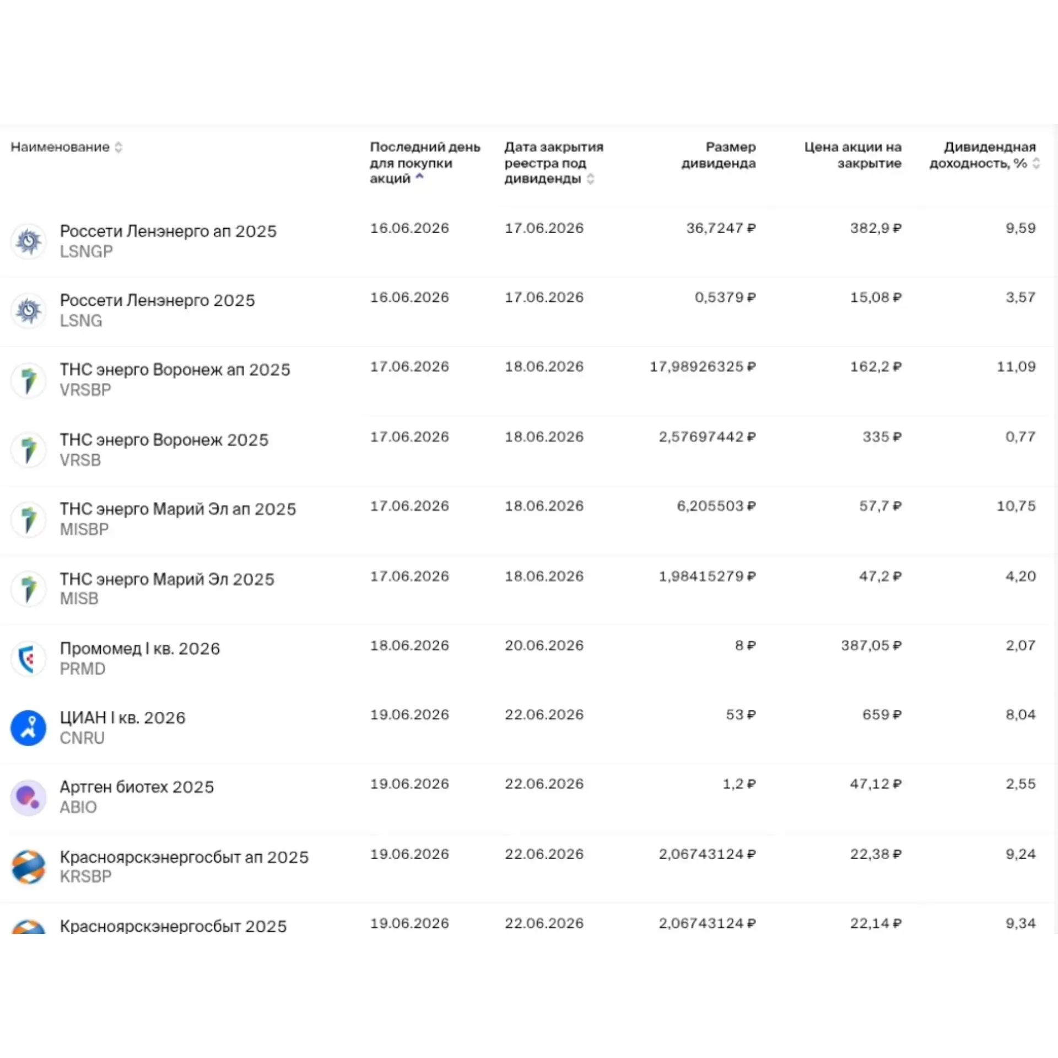Image resolution: width=1058 pixels, height=1058 pixels.
Task: Click dividend yield value 10,75
Action: click(x=1016, y=506)
